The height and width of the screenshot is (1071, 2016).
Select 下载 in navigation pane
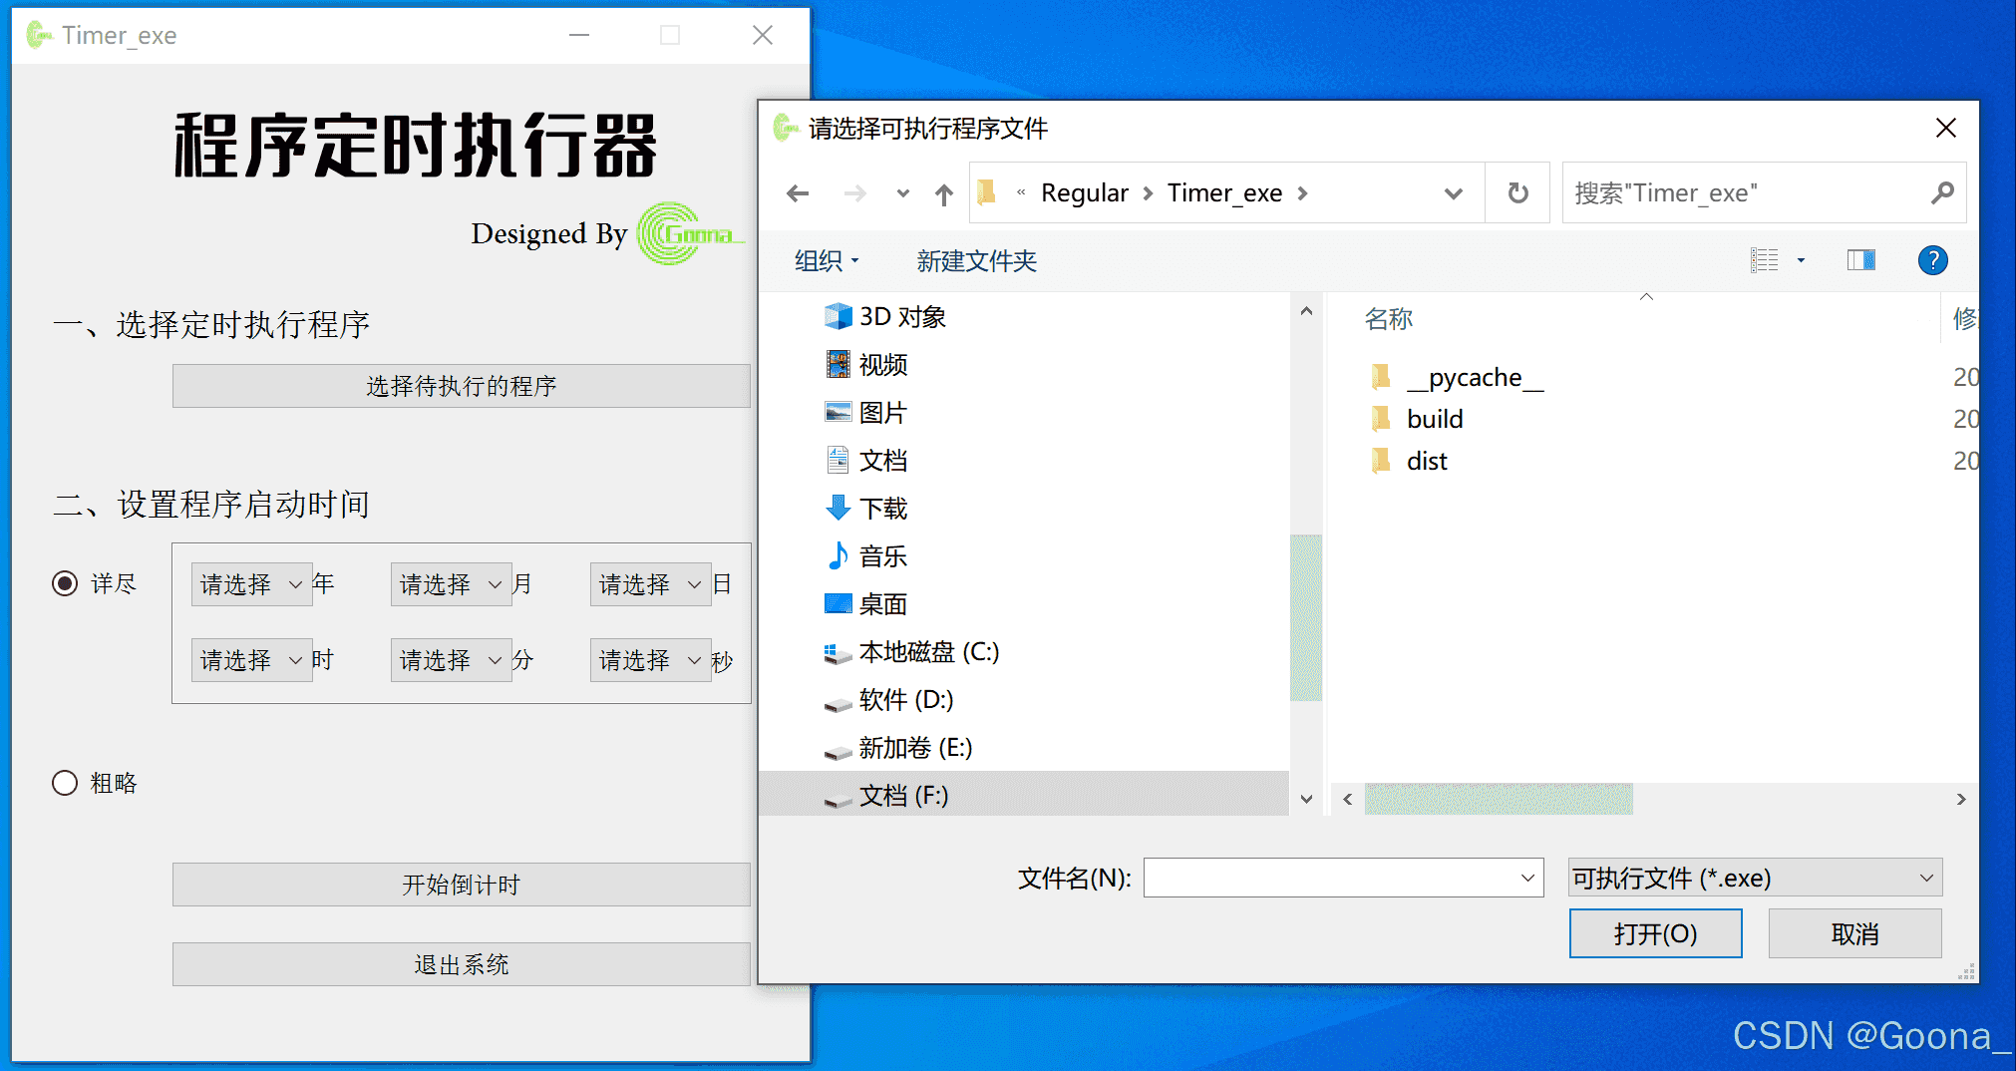click(x=866, y=509)
